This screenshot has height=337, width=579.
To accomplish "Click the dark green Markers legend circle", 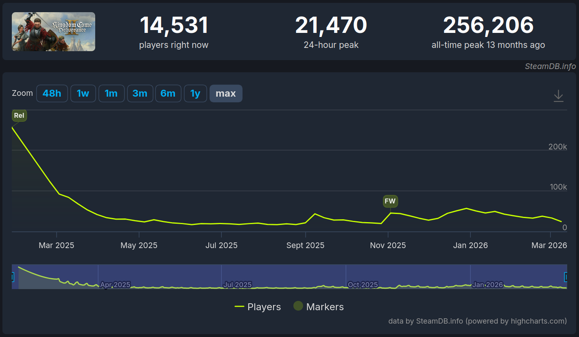I will 298,306.
